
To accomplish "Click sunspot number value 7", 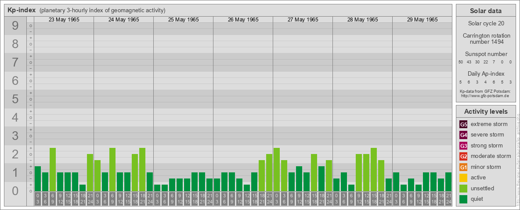I will click(494, 62).
